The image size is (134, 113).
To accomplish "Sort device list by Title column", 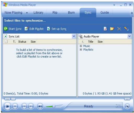I will (91, 42).
